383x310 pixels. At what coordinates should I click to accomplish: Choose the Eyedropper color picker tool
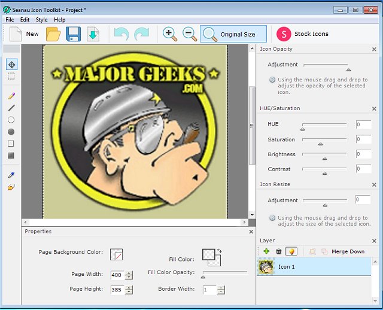[x=11, y=175]
